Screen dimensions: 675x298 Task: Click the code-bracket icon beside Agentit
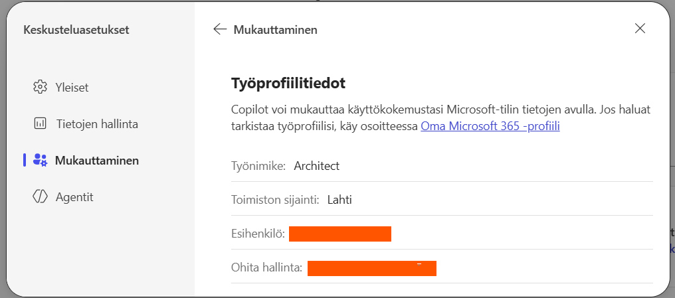pyautogui.click(x=40, y=196)
